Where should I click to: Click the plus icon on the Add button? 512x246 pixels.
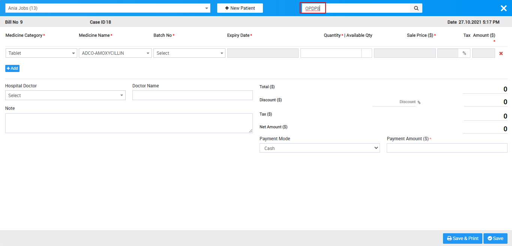click(8, 68)
